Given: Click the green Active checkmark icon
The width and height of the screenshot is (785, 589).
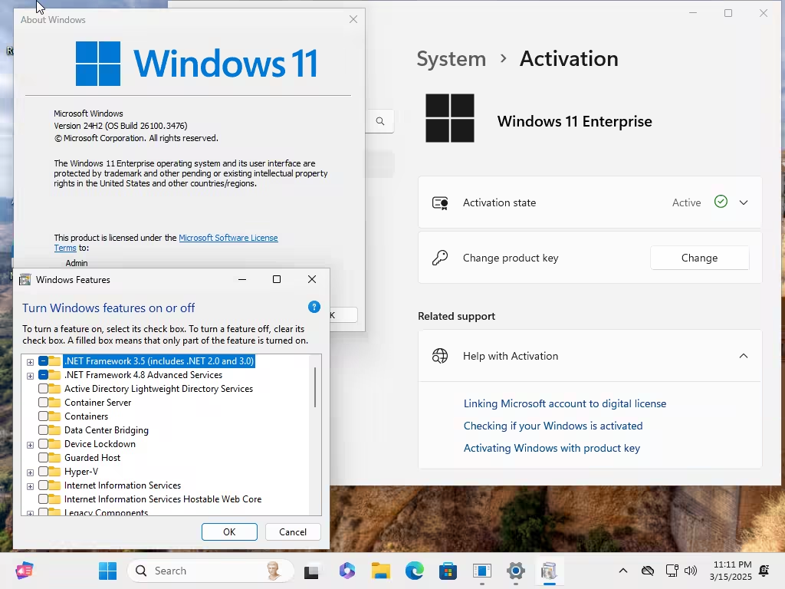Looking at the screenshot, I should coord(721,202).
